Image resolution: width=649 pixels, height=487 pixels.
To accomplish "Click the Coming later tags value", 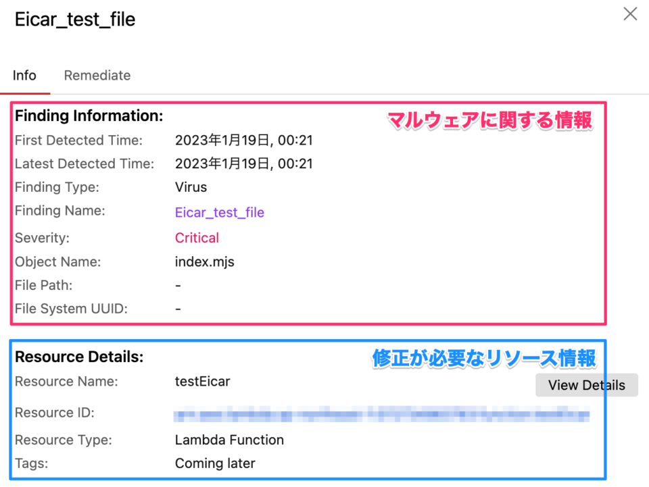I will tap(215, 463).
